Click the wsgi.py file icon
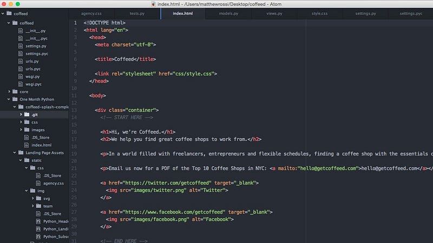Screen dimensions: 433x243 (21, 76)
